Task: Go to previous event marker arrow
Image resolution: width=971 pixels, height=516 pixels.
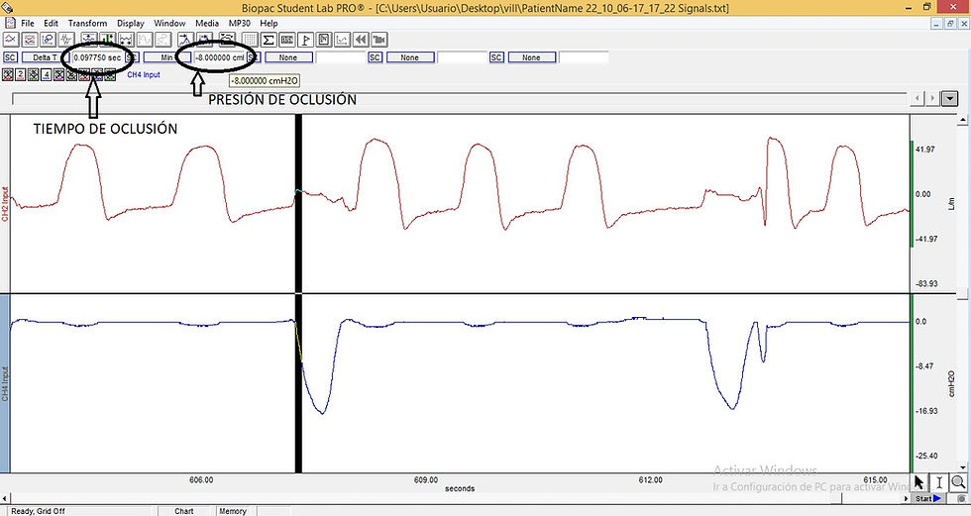Action: coord(918,98)
